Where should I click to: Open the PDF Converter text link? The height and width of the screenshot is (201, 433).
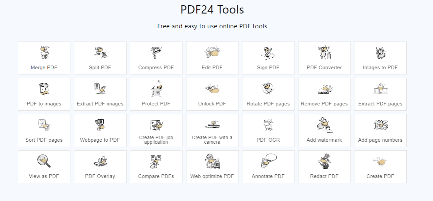324,68
